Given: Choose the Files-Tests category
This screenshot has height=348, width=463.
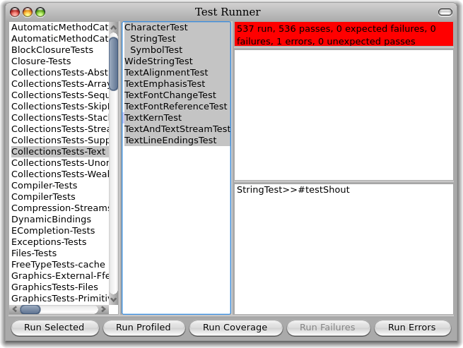Looking at the screenshot, I should pyautogui.click(x=34, y=253).
